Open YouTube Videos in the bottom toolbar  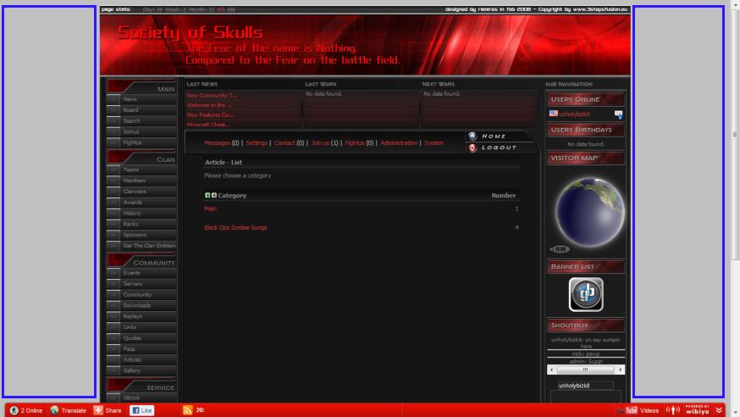tap(638, 410)
